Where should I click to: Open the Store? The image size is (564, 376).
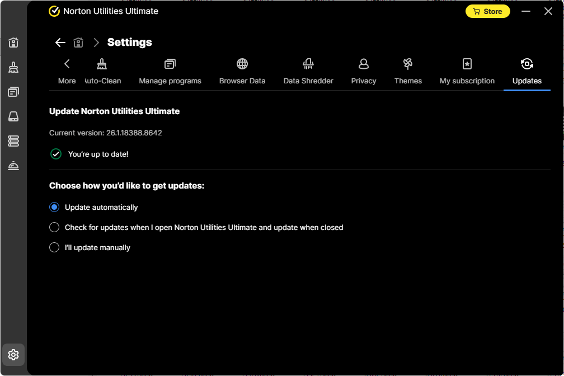point(487,11)
